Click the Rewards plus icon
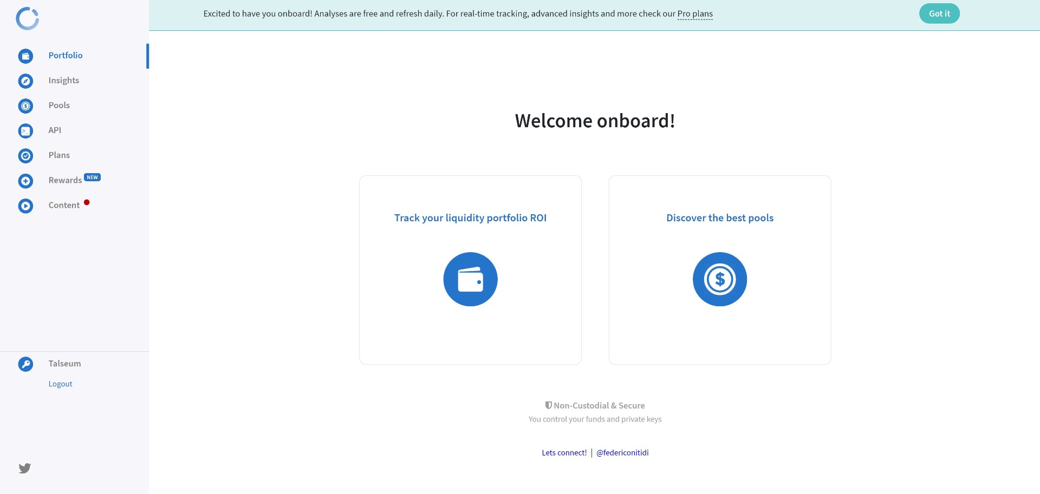 pyautogui.click(x=25, y=180)
